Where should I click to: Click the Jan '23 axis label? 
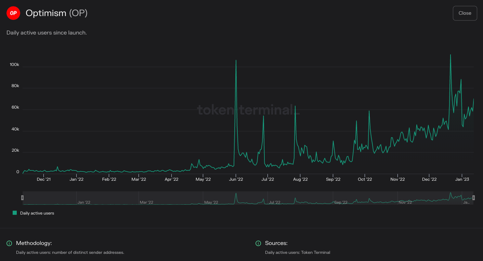coord(463,179)
